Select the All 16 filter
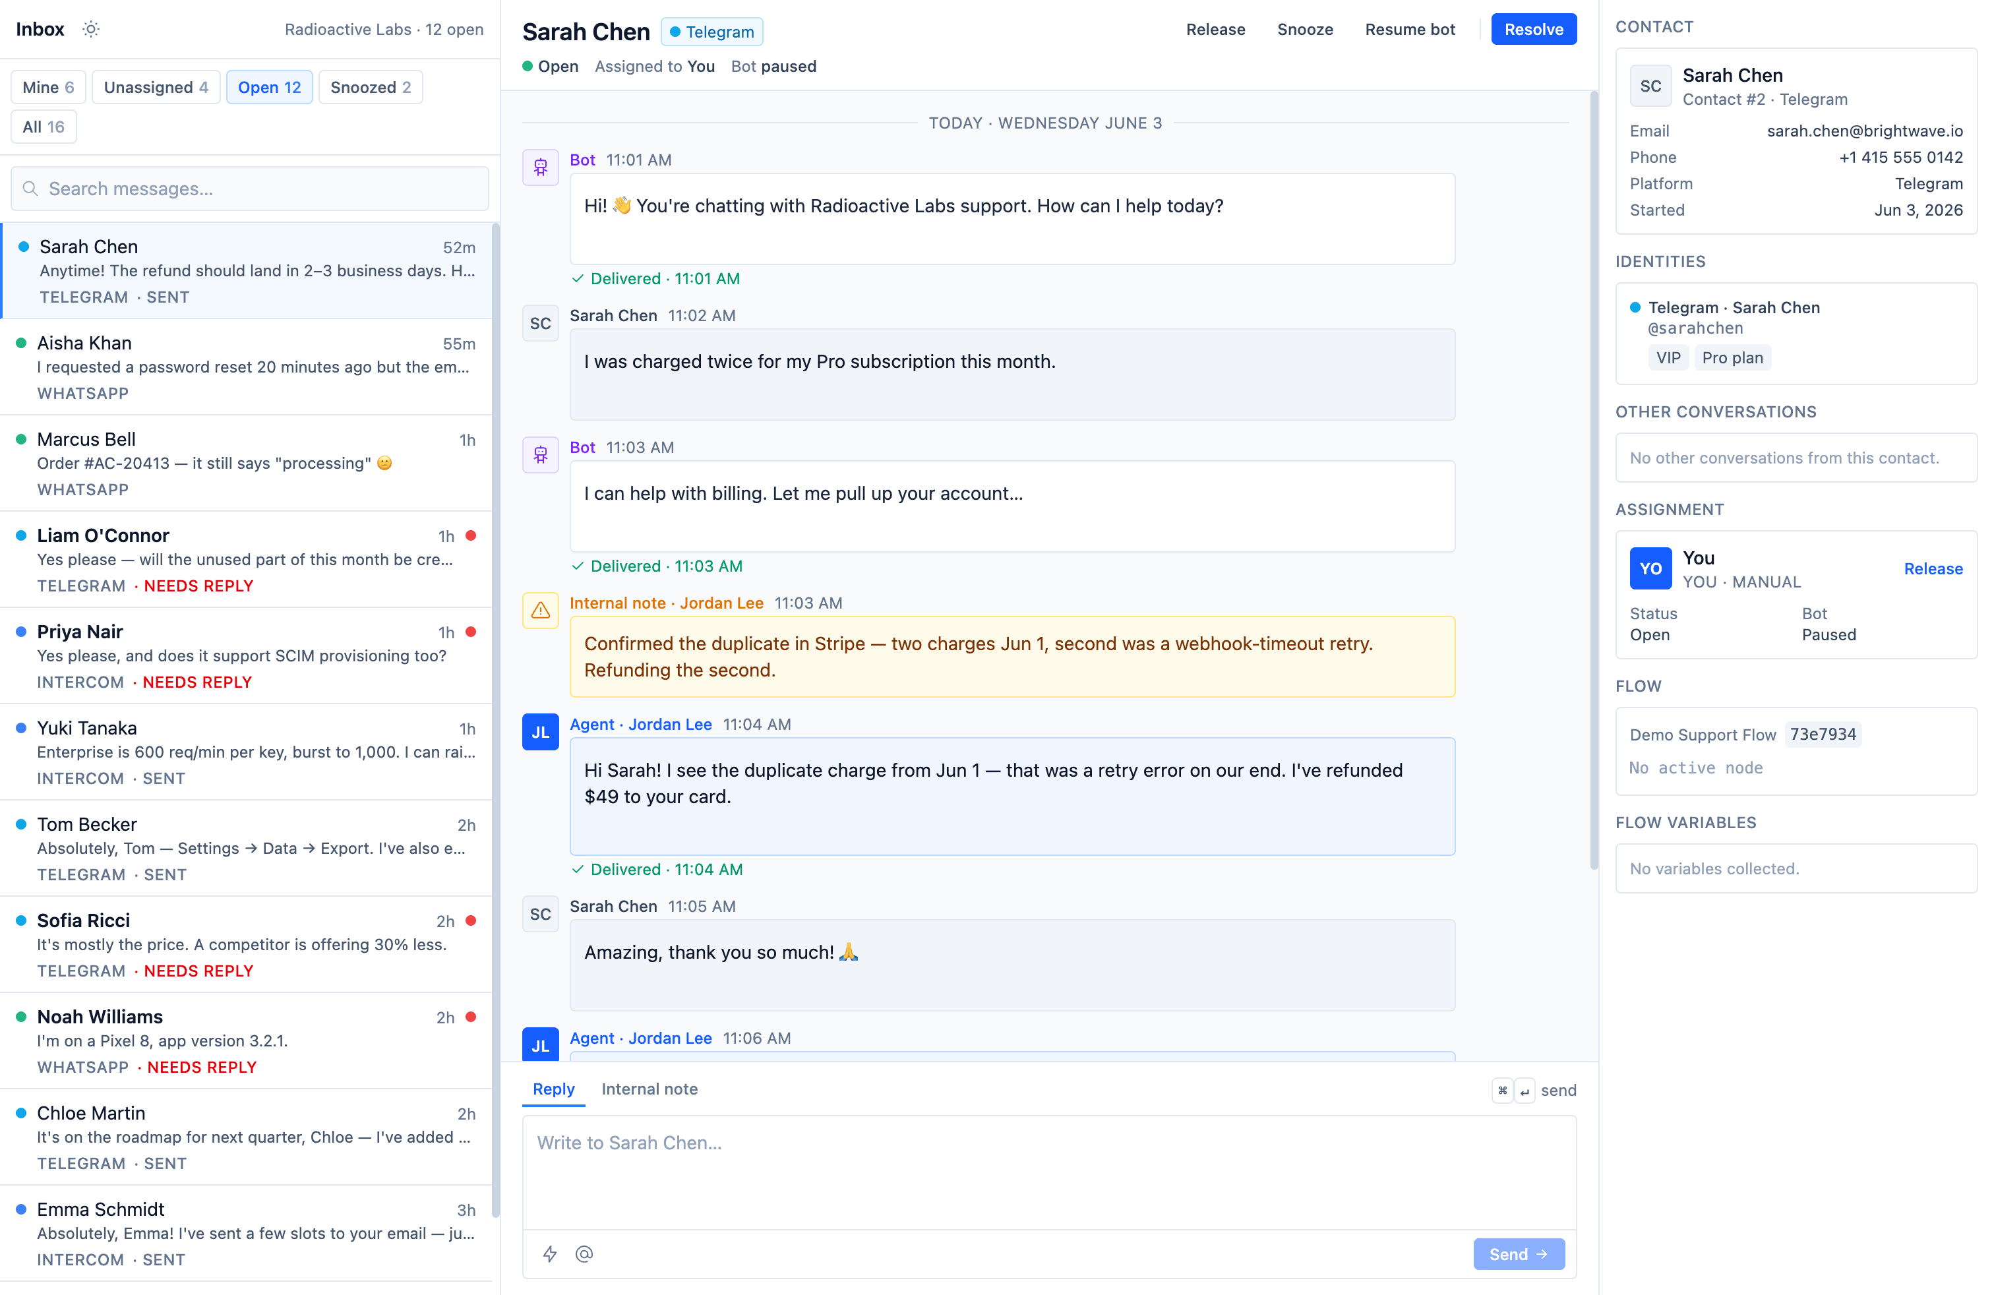 click(x=44, y=127)
